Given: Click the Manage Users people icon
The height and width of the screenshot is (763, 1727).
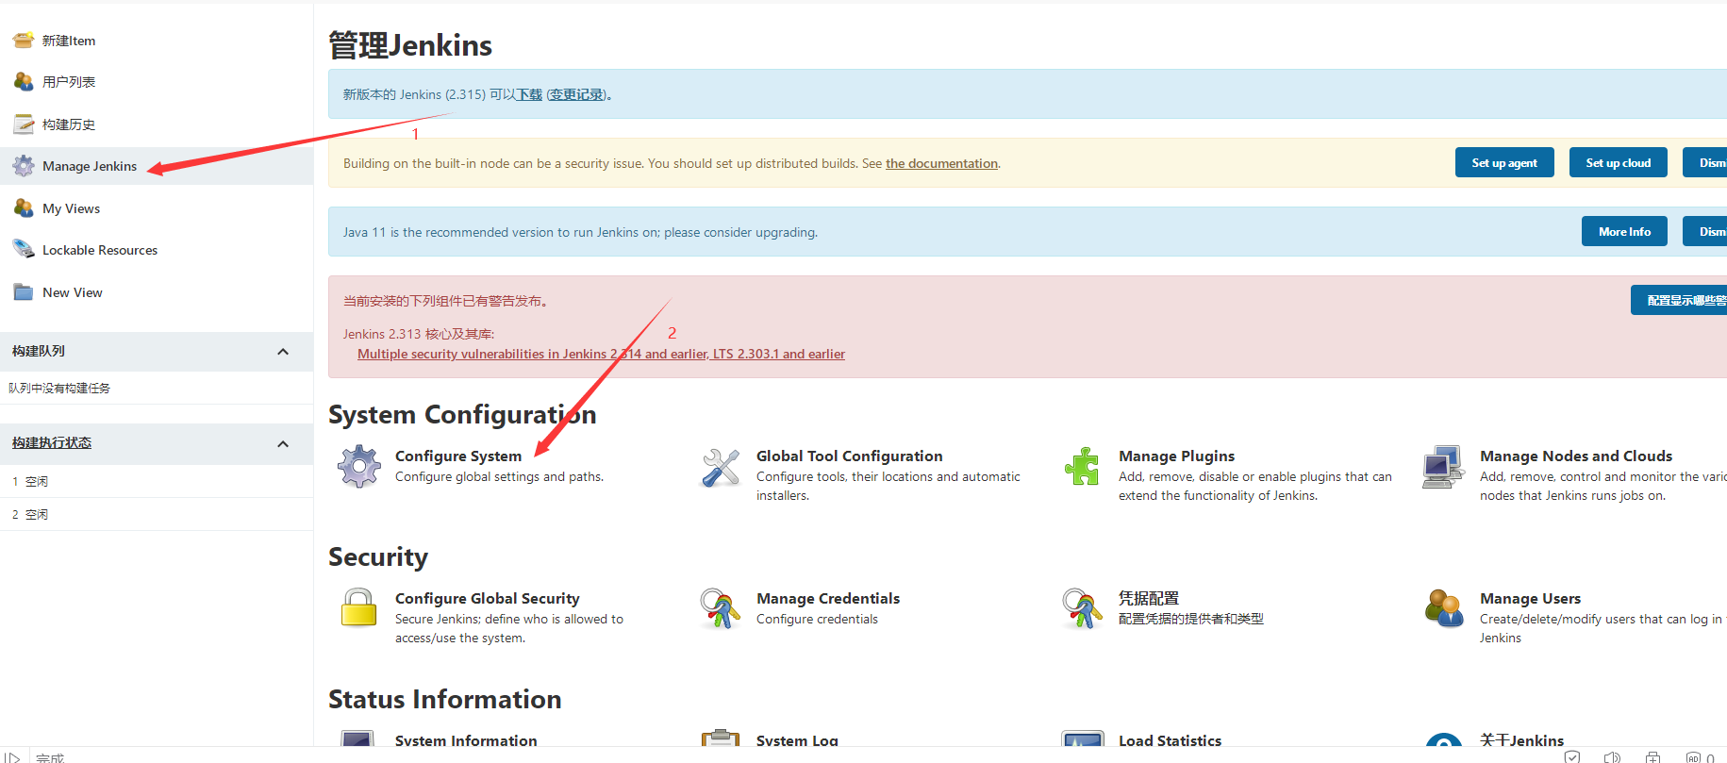Looking at the screenshot, I should pos(1444,608).
